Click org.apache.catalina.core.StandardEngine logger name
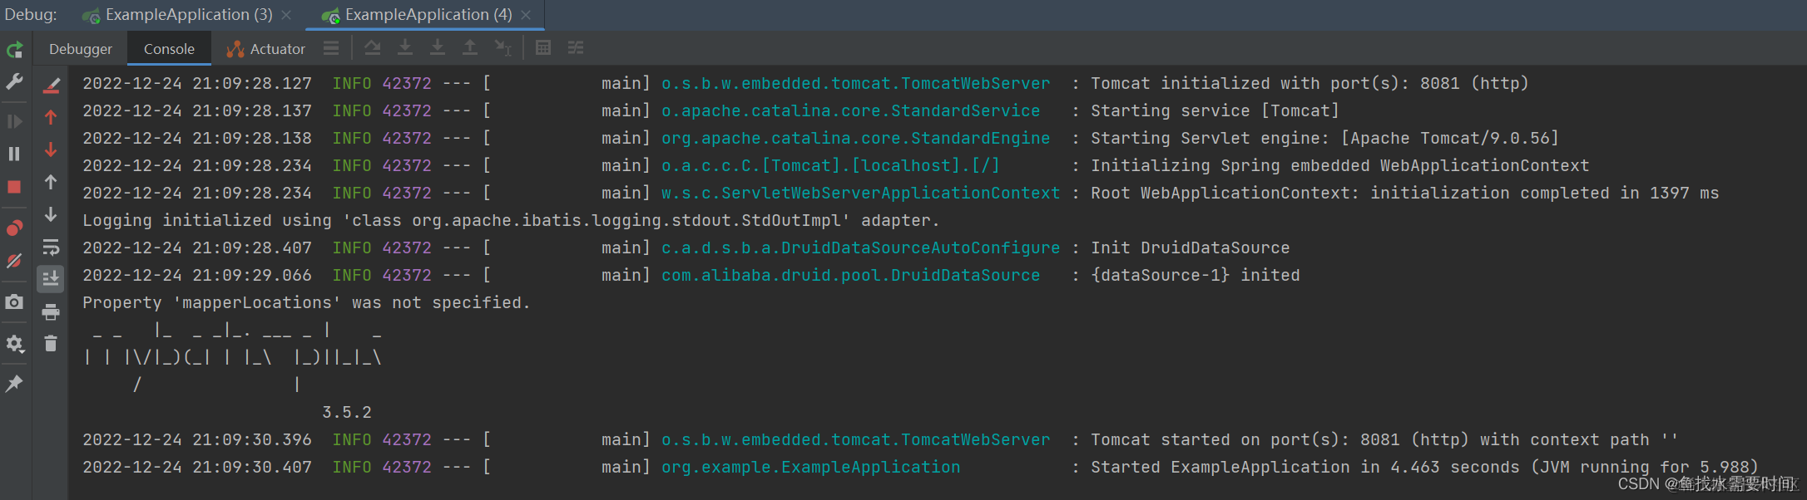Viewport: 1807px width, 500px height. 855,138
